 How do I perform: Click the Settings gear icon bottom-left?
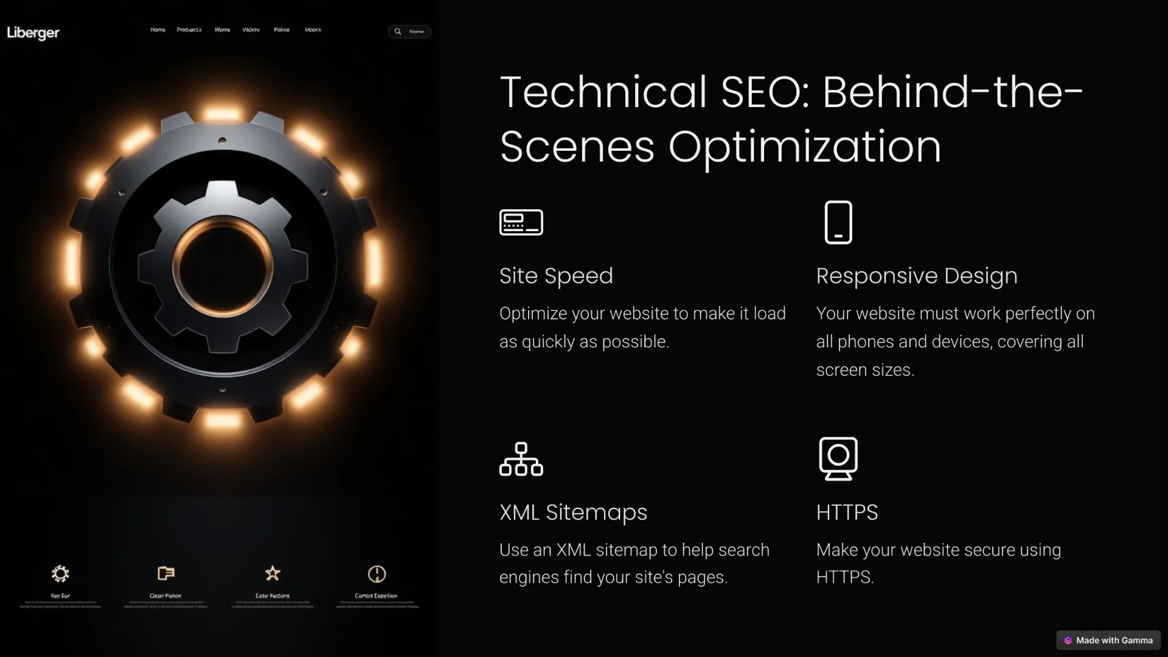[60, 574]
